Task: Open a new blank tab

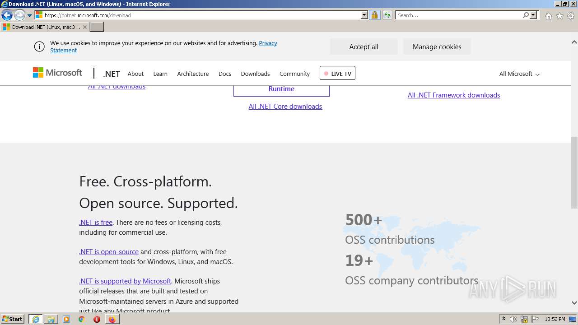Action: click(97, 27)
